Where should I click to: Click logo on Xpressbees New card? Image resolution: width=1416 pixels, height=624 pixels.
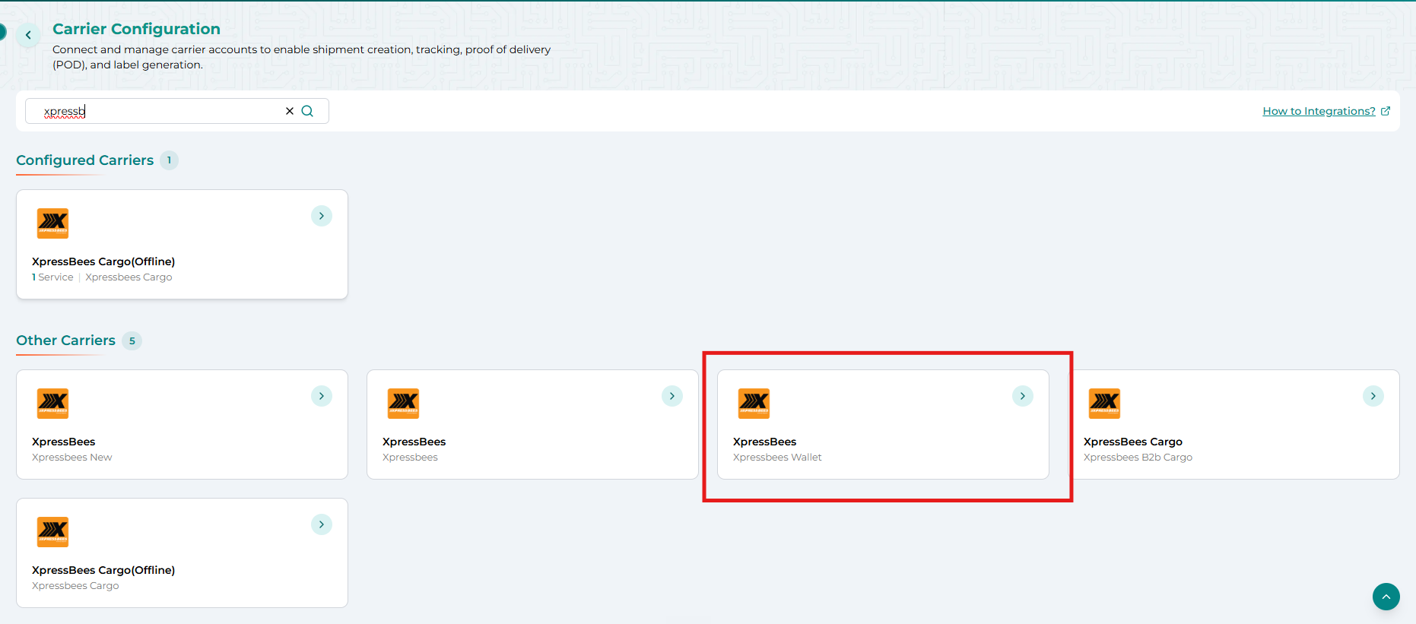pos(53,403)
